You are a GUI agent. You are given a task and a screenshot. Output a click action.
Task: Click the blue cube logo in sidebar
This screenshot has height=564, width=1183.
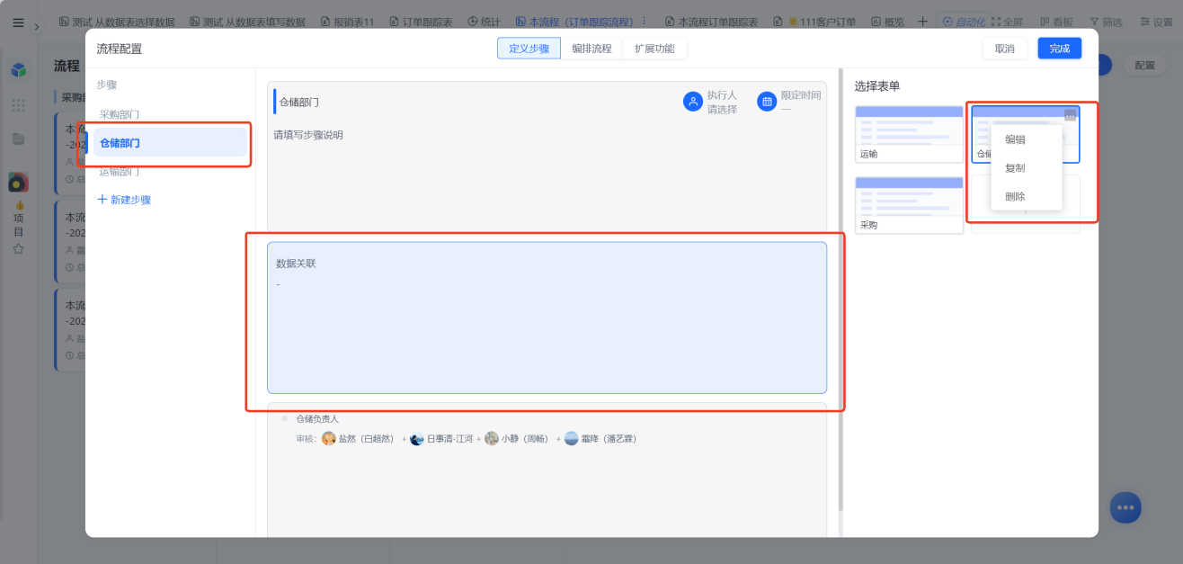[19, 69]
